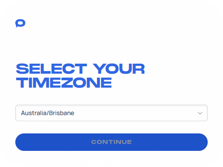Focus the timezone selection field
Screen dimensions: 223x167
(111, 113)
